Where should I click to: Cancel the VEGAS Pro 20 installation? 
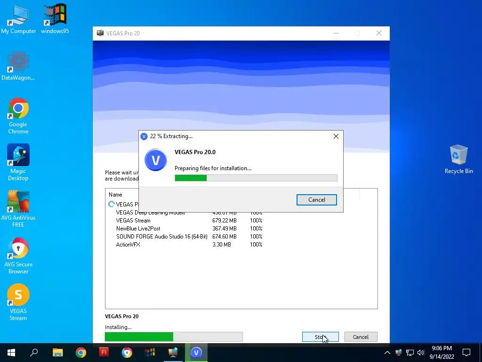point(361,337)
